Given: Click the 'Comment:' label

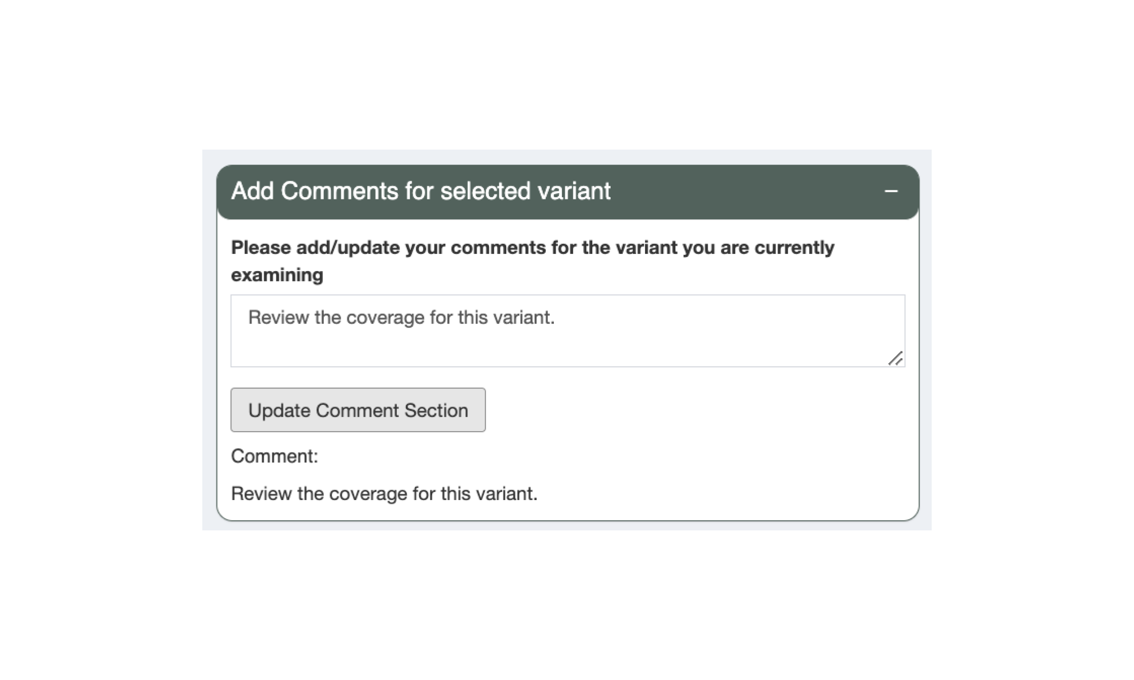Looking at the screenshot, I should [274, 456].
